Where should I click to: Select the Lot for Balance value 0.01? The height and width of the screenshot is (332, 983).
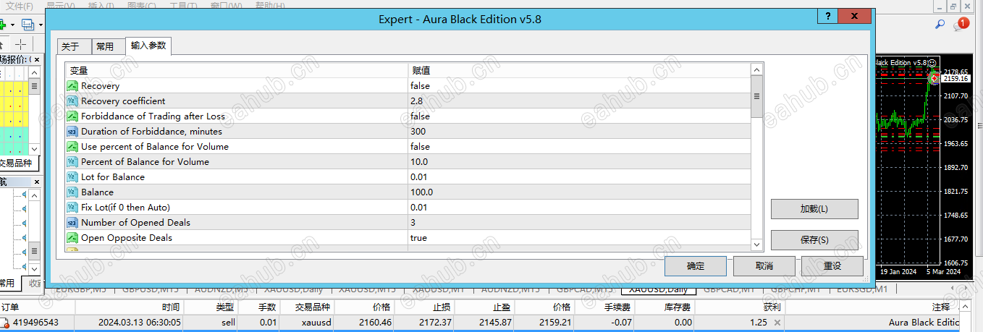[x=419, y=177]
